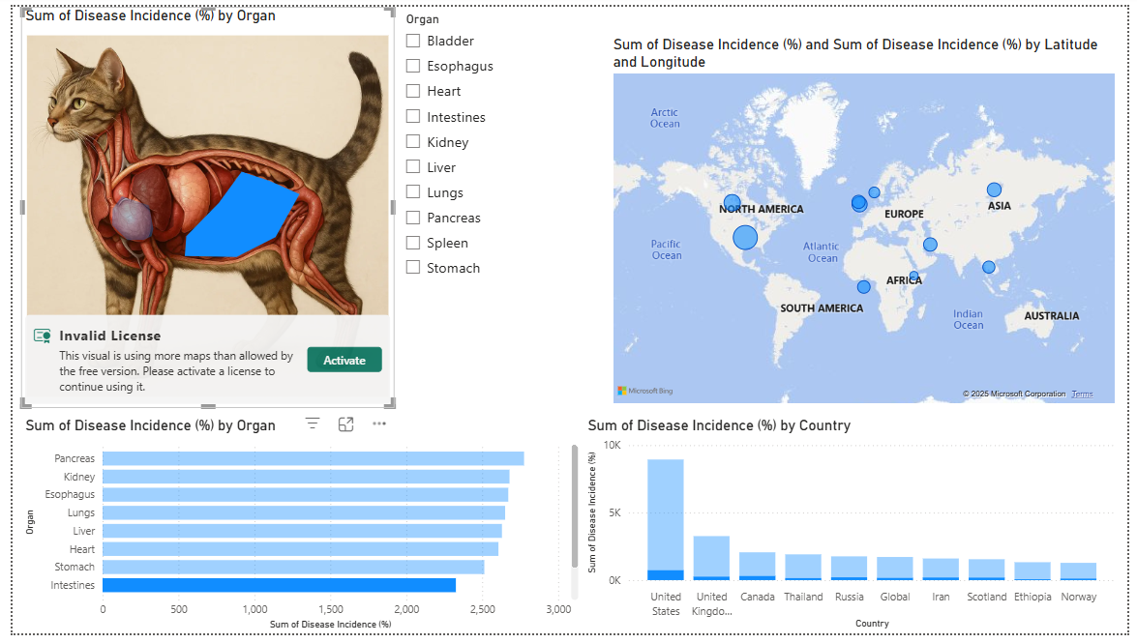Click the Organ bar chart vertical scrollbar

(x=575, y=507)
